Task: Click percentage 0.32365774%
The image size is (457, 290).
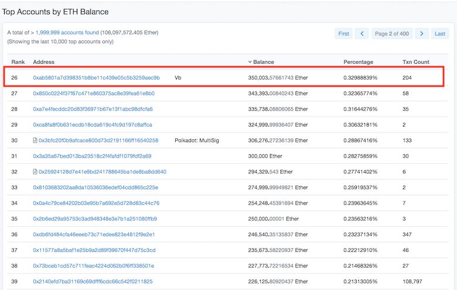Action: click(360, 94)
